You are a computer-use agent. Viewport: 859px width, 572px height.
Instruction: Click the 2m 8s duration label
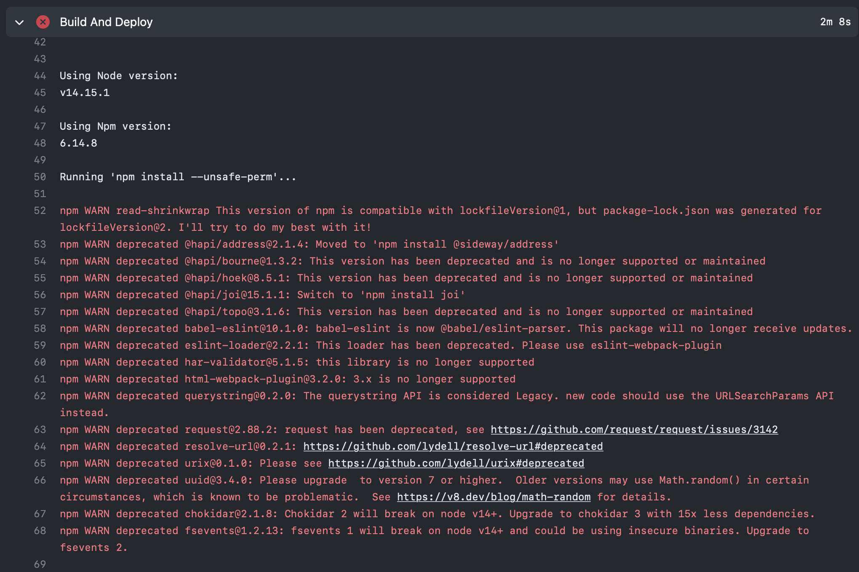tap(835, 22)
